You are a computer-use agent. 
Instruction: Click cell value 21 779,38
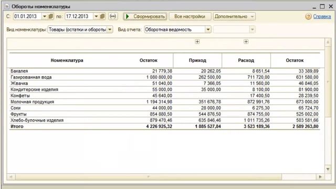click(x=162, y=71)
